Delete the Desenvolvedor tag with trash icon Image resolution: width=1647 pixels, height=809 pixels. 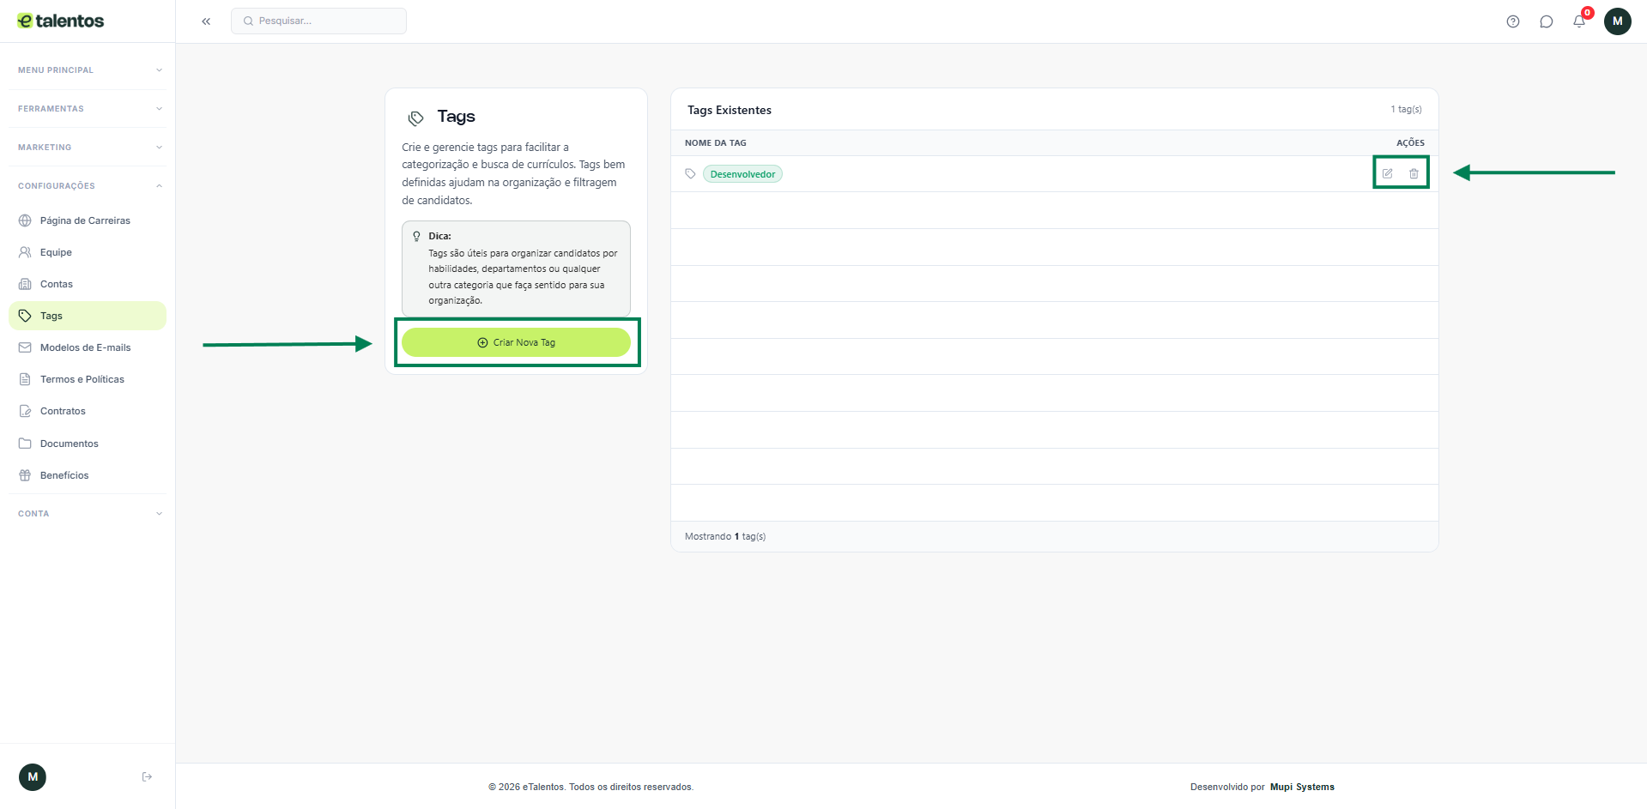pyautogui.click(x=1414, y=173)
